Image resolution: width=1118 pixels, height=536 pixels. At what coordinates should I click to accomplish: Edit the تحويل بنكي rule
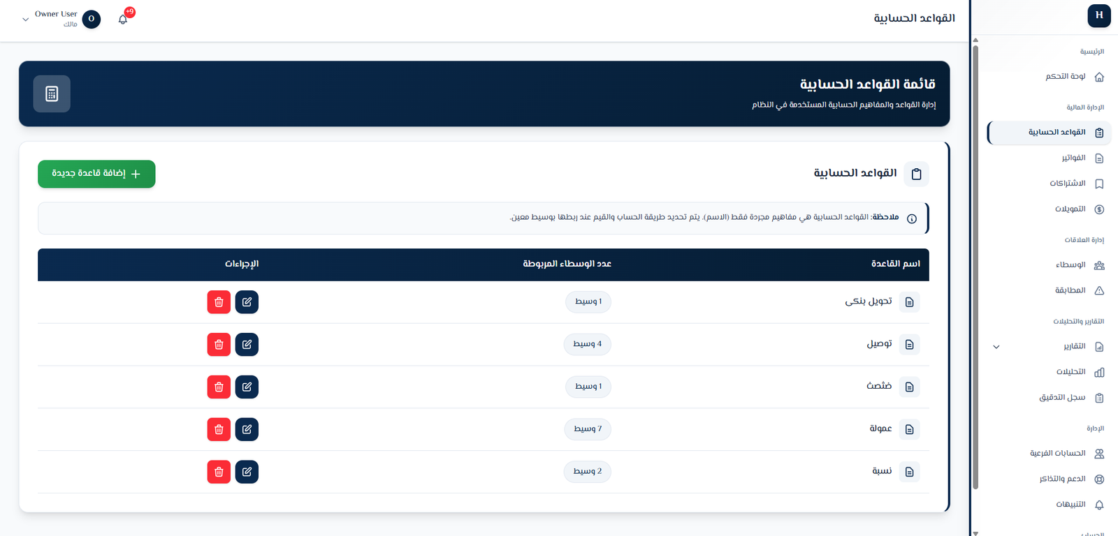pyautogui.click(x=247, y=302)
